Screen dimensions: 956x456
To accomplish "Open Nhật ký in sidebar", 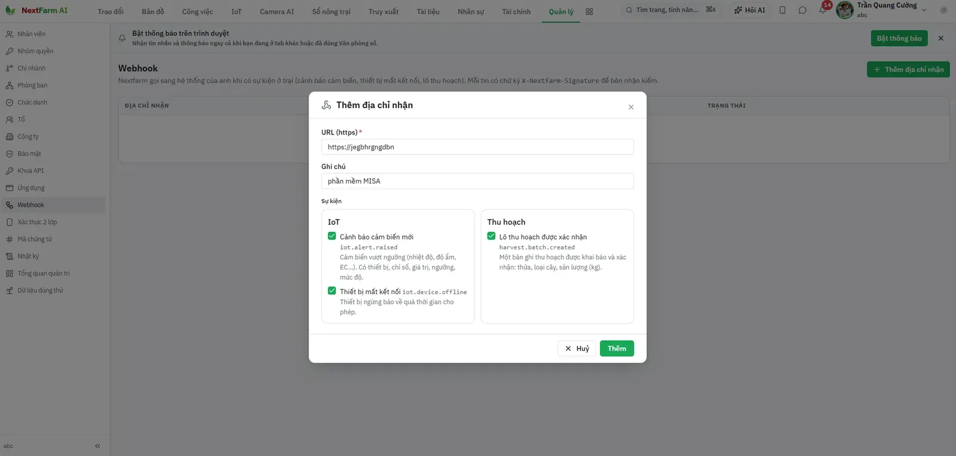I will [54, 256].
